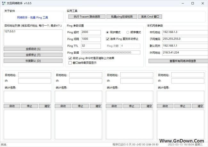
Task: Close the 文迅网络助手 window
Action: click(x=203, y=3)
